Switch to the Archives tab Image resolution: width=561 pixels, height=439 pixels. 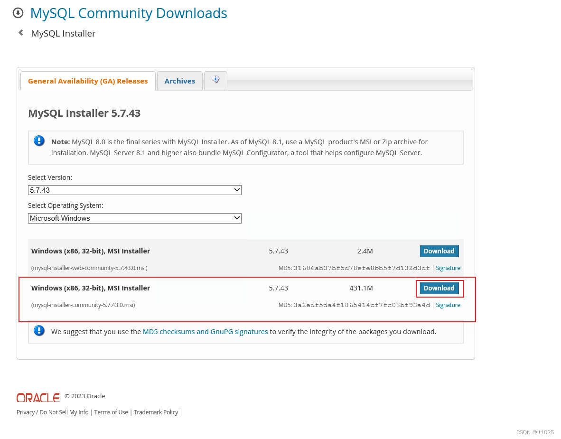179,81
